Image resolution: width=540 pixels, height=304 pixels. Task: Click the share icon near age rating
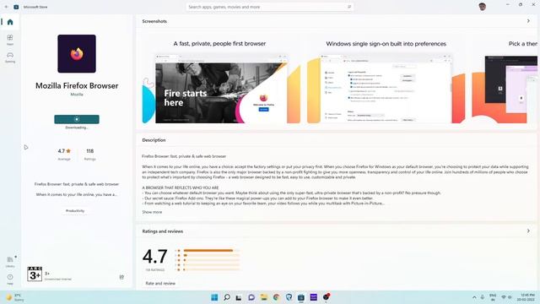pyautogui.click(x=121, y=277)
